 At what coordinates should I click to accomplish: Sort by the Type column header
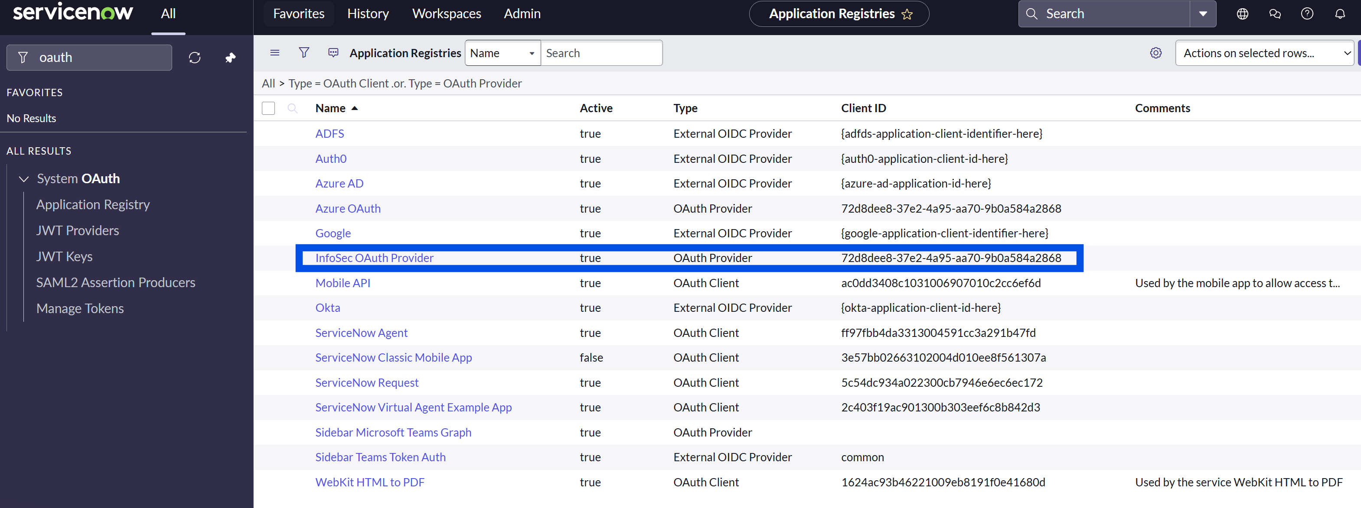click(685, 108)
